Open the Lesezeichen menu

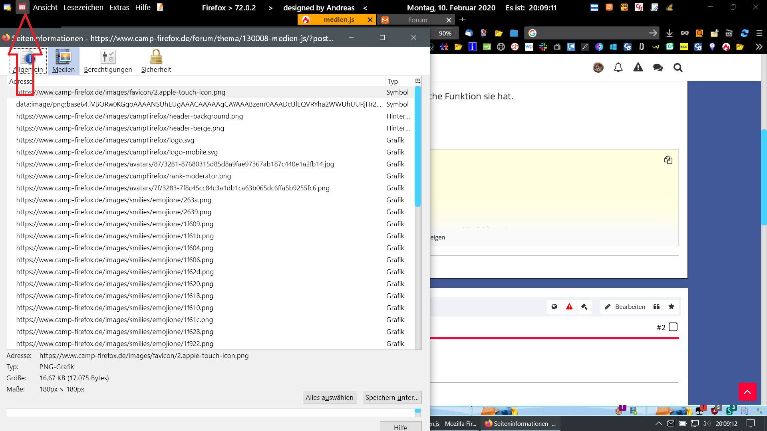pyautogui.click(x=83, y=7)
